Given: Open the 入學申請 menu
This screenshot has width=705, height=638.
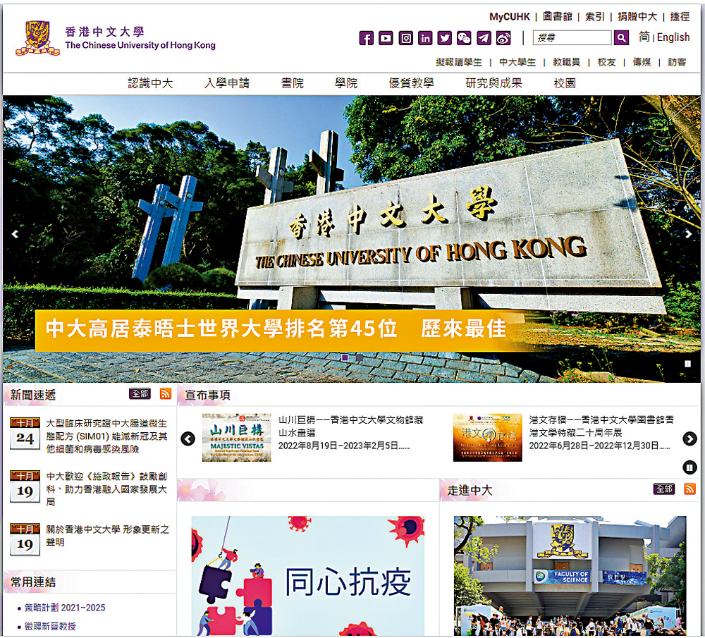Looking at the screenshot, I should [x=227, y=83].
